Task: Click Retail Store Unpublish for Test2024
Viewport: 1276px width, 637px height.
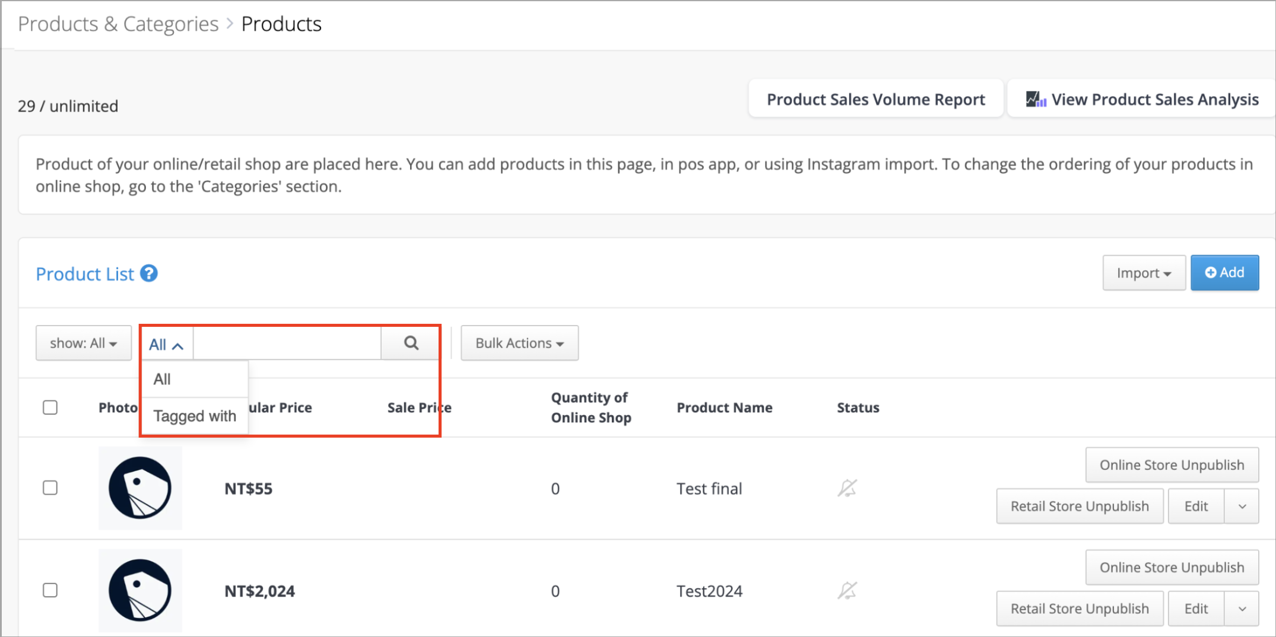Action: 1080,609
